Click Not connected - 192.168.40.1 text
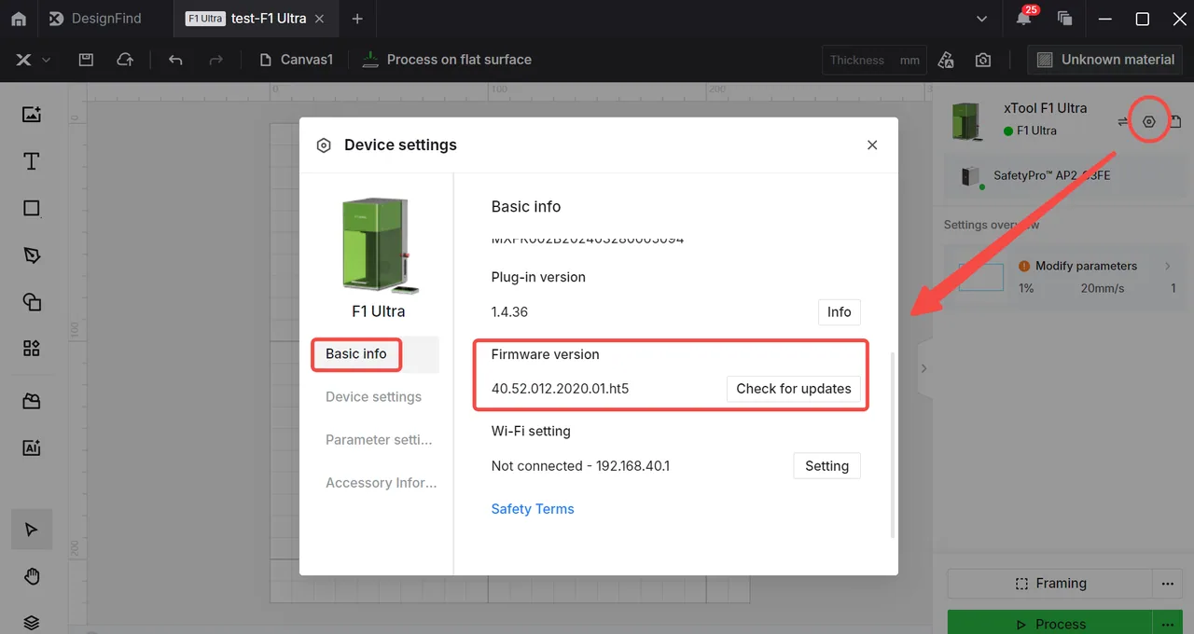The height and width of the screenshot is (634, 1194). tap(580, 466)
